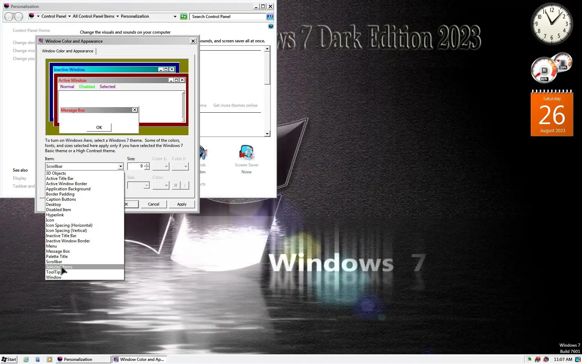
Task: Launch Windows Media Player from taskbar
Action: click(x=50, y=359)
